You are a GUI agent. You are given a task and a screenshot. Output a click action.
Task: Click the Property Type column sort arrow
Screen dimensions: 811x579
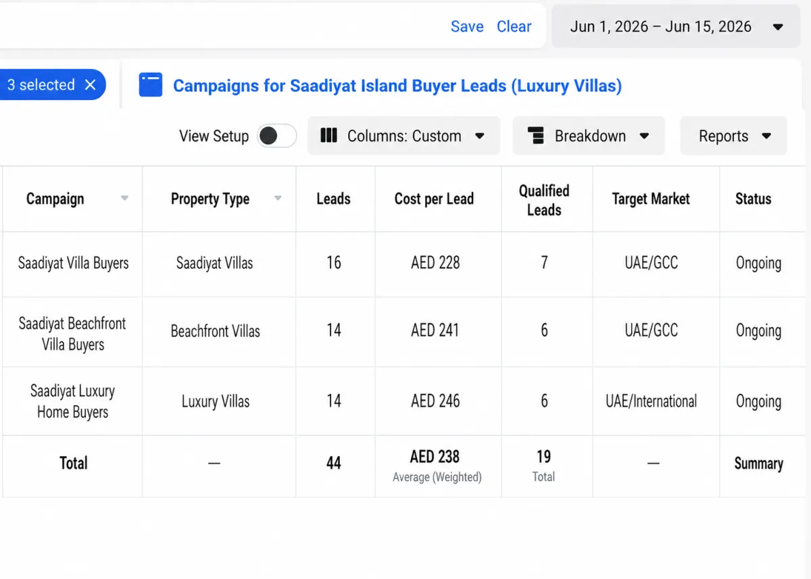tap(278, 199)
